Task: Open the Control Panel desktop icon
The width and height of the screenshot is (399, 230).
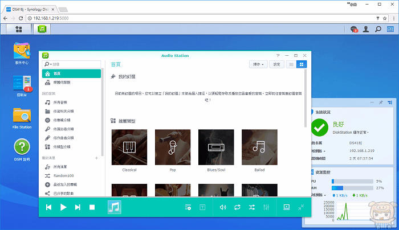Action: point(22,86)
